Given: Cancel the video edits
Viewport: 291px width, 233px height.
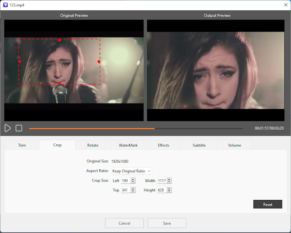Looking at the screenshot, I should [x=124, y=223].
